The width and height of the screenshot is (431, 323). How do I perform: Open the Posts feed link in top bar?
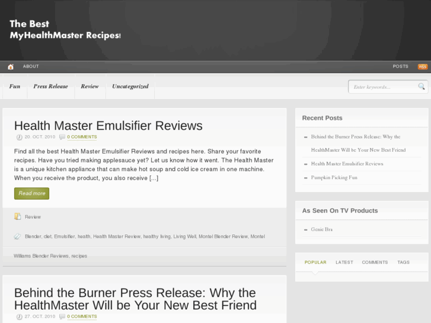coord(400,66)
